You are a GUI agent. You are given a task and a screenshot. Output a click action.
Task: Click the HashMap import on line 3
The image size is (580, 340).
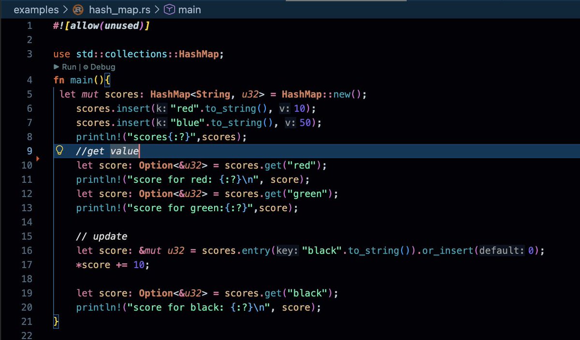point(199,54)
